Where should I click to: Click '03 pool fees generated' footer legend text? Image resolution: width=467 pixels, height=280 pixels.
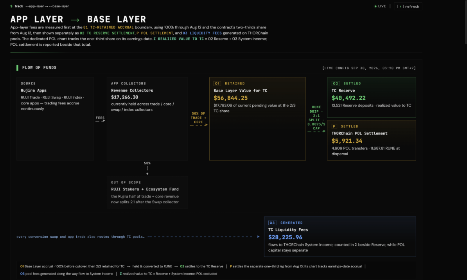pos(67,274)
